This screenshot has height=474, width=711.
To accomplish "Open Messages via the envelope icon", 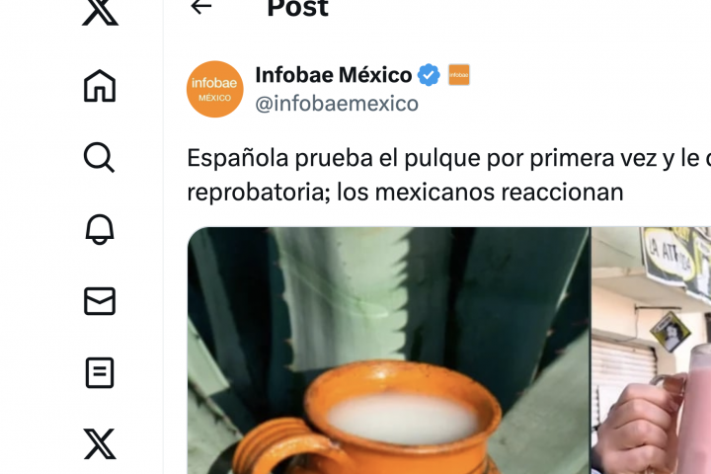I will coord(100,301).
